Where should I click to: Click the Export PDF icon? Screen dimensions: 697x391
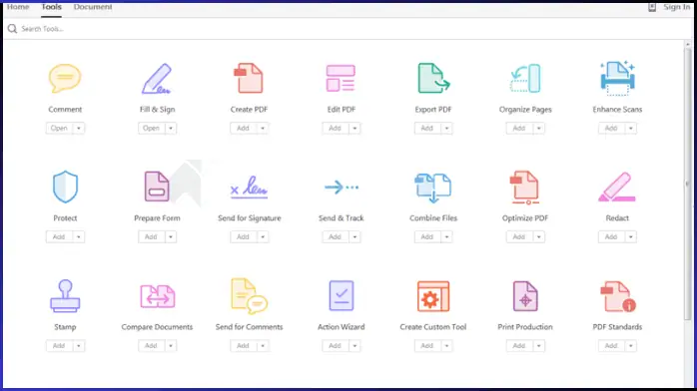click(x=433, y=78)
